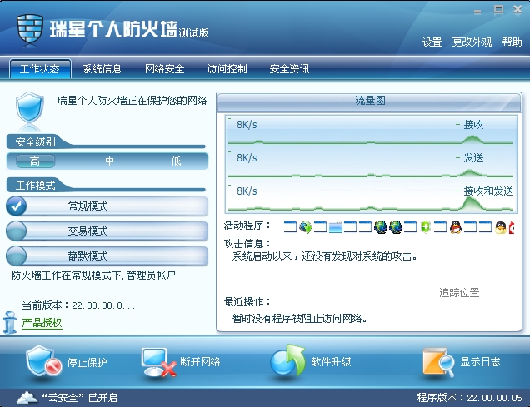Viewport: 530px width, 407px height.
Task: Click the 发送 traffic graph
Action: [371, 164]
